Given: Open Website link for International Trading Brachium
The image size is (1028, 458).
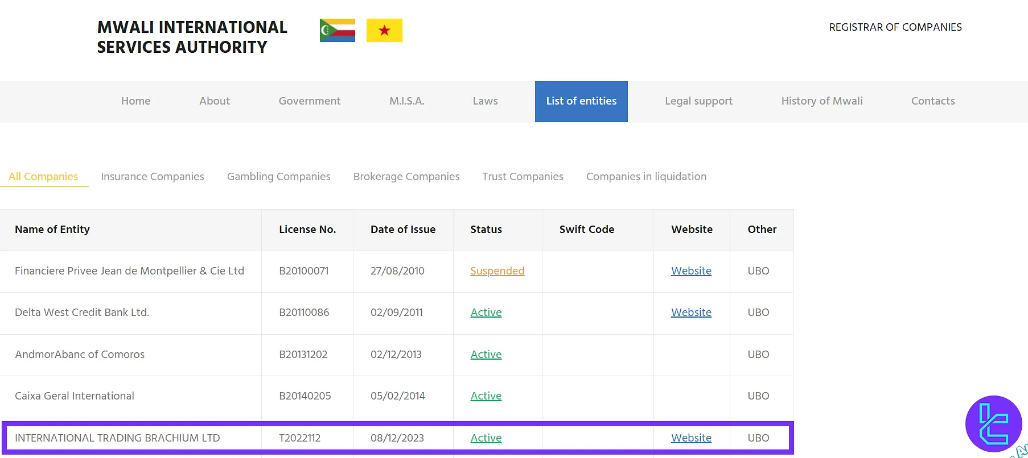Looking at the screenshot, I should click(x=691, y=438).
